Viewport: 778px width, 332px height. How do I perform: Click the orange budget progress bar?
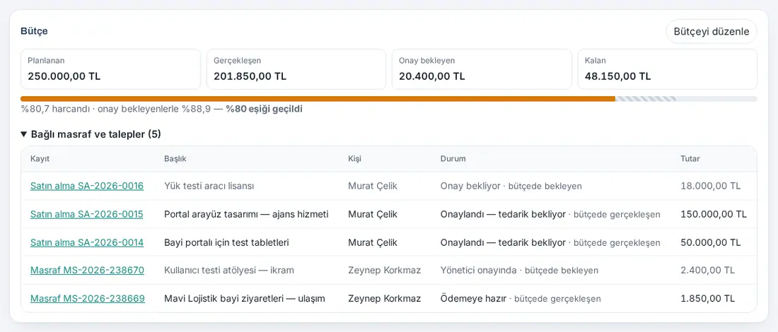tap(318, 99)
